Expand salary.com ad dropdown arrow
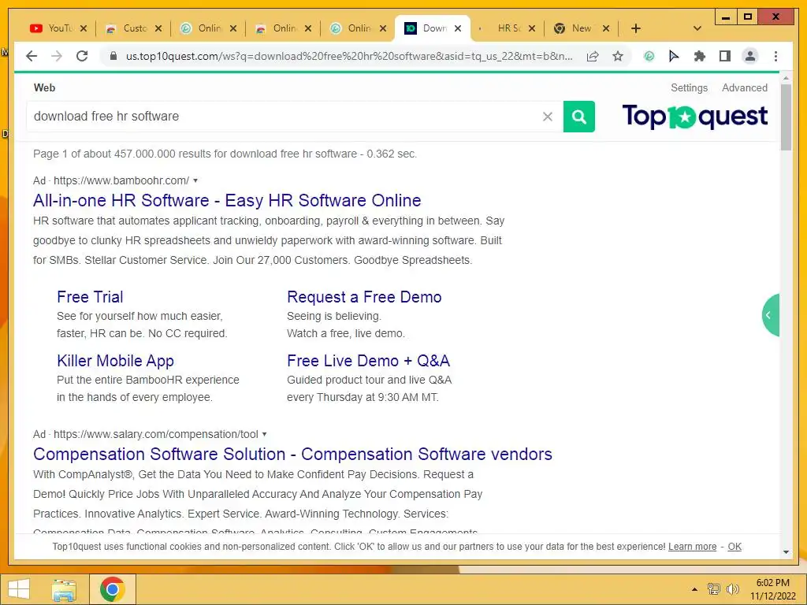This screenshot has height=605, width=807. point(264,434)
